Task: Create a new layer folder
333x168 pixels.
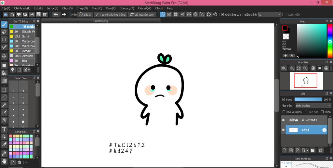Action: click(x=313, y=150)
